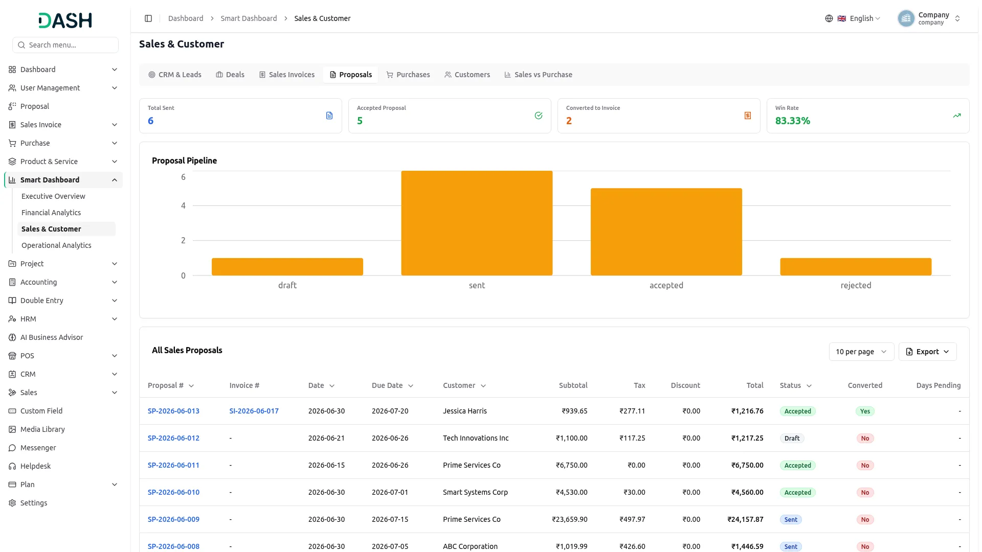Expand the Sales Invoice chevron
This screenshot has height=552, width=982.
pos(115,125)
